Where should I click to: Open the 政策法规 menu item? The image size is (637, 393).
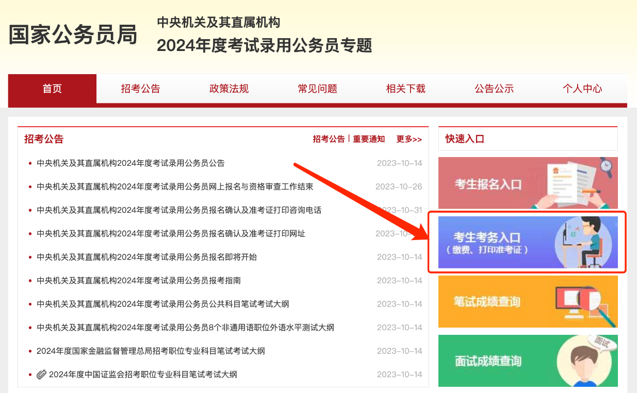(x=228, y=89)
